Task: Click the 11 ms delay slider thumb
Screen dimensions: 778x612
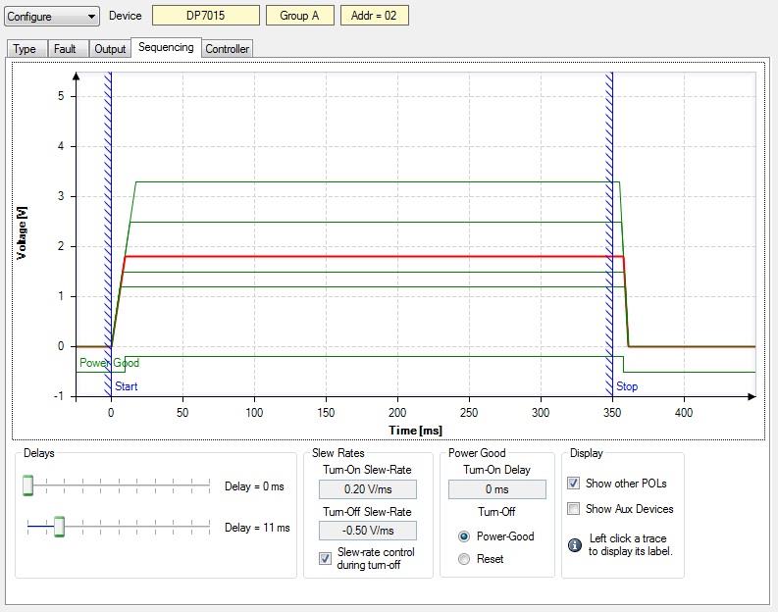Action: point(59,527)
